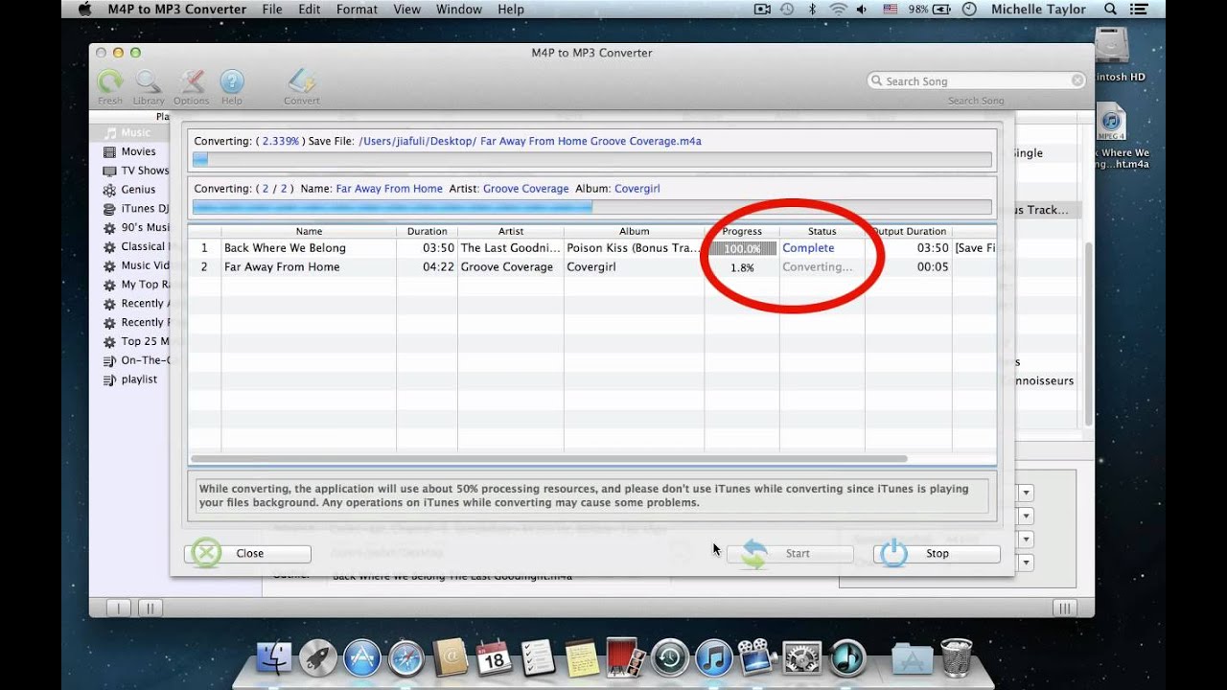The width and height of the screenshot is (1227, 690).
Task: Open System Preferences from the Dock
Action: coord(802,659)
